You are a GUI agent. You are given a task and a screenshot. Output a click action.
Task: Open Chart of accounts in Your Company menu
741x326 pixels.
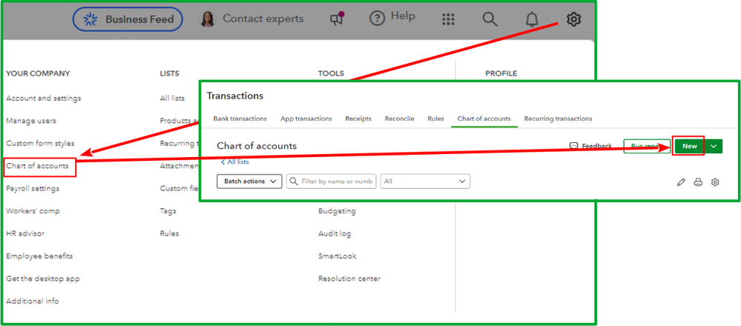pos(37,166)
